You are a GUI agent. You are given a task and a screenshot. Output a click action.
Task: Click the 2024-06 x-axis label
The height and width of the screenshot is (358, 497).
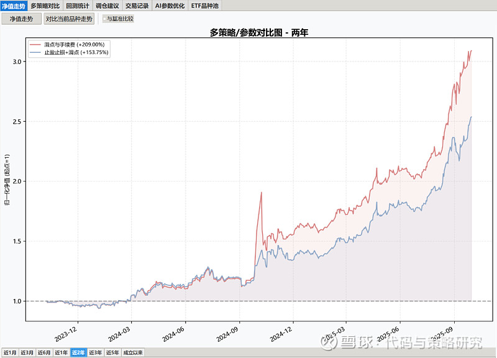173,334
